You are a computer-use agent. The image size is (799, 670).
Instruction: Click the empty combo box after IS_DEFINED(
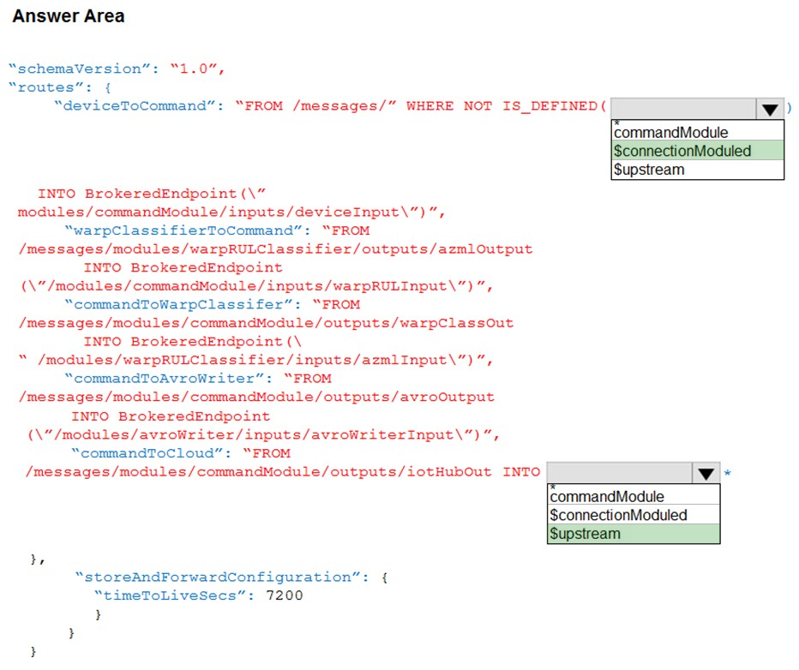[x=697, y=109]
